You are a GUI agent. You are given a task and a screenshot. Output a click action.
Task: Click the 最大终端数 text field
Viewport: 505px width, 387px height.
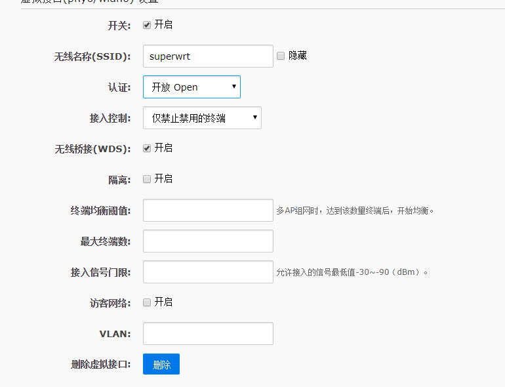click(208, 241)
